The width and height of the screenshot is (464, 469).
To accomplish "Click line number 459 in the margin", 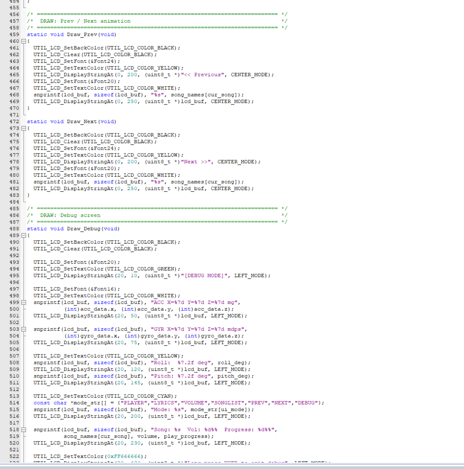I will click(x=14, y=35).
